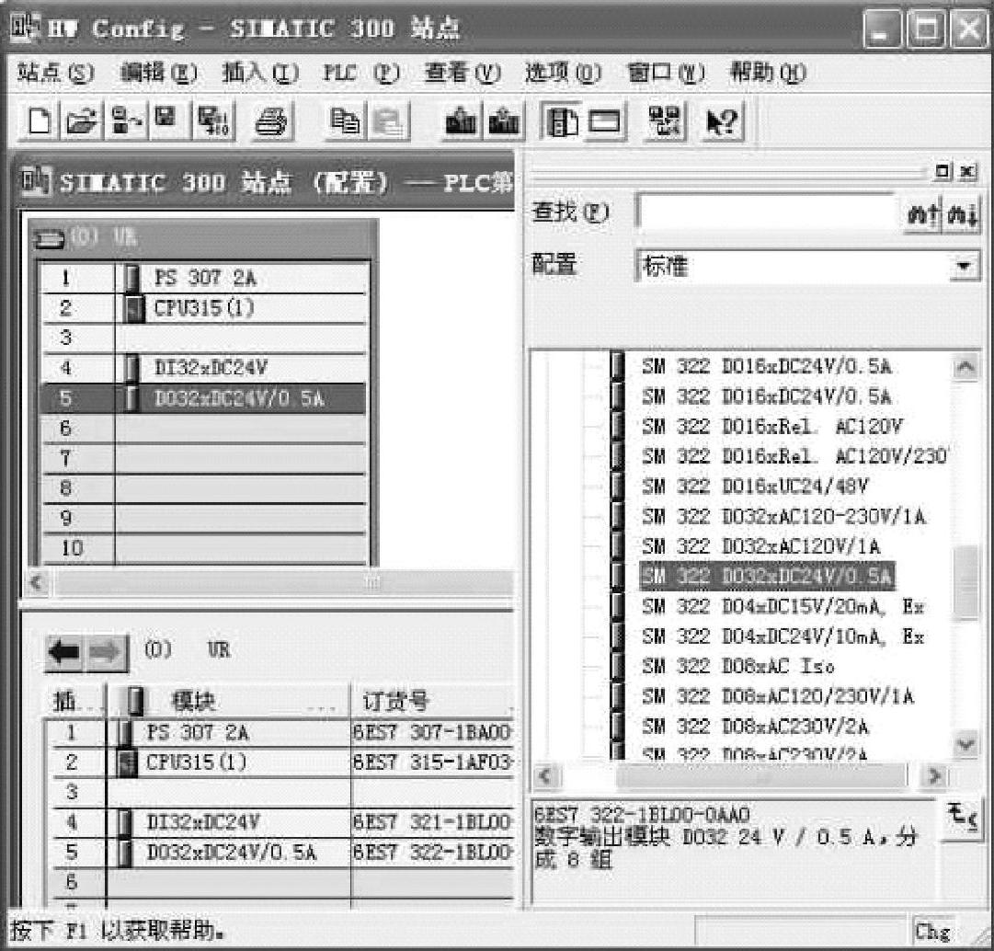Save the configuration with the disk icon
994x951 pixels.
click(166, 120)
